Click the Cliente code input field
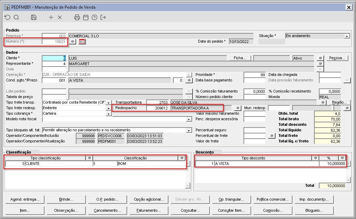This screenshot has width=356, height=219. click(54, 58)
